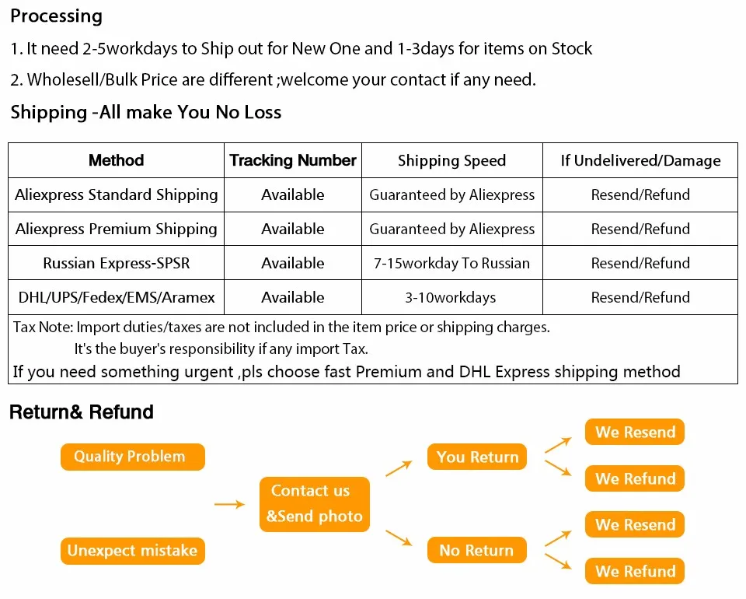The image size is (746, 599).
Task: Click the arrow pointing down to No Return
Action: point(399,538)
